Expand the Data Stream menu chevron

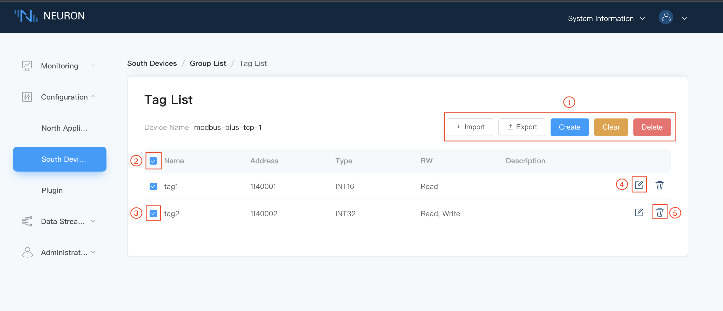point(93,221)
